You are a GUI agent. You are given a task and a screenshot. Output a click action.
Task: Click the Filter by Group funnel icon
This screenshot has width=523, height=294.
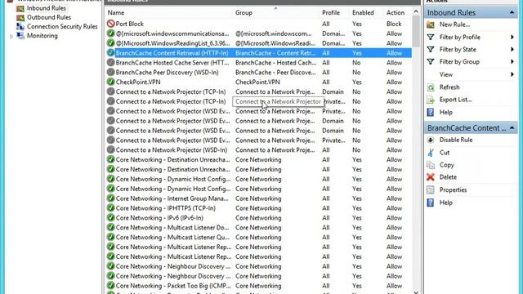point(431,62)
